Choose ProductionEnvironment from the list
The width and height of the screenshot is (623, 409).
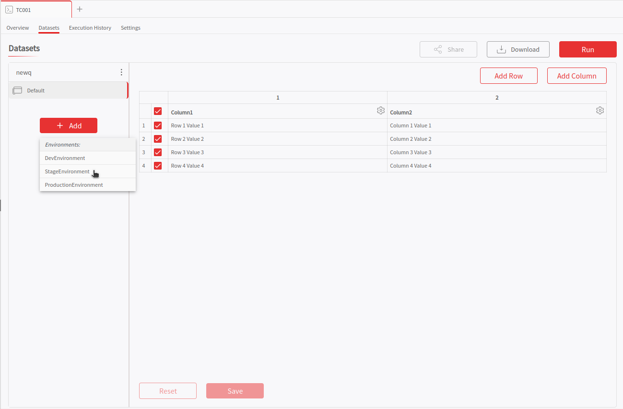(x=88, y=185)
